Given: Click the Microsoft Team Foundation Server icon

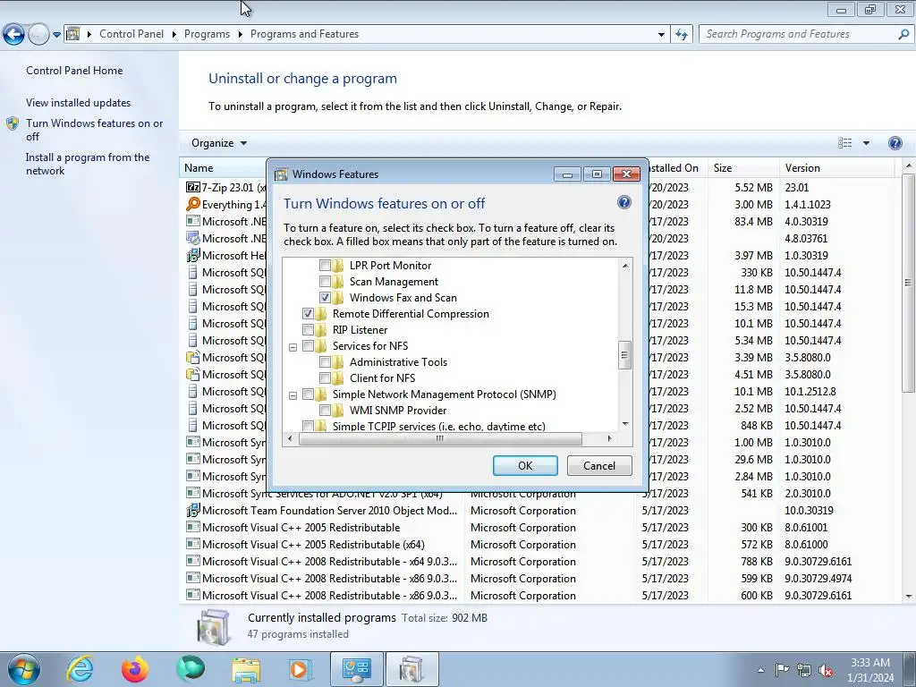Looking at the screenshot, I should [193, 511].
